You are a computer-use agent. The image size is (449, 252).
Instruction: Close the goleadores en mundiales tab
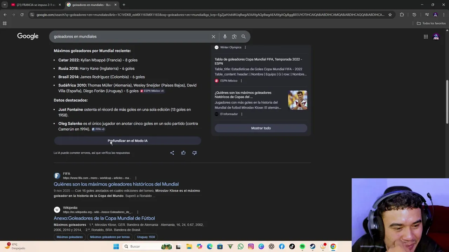(115, 5)
